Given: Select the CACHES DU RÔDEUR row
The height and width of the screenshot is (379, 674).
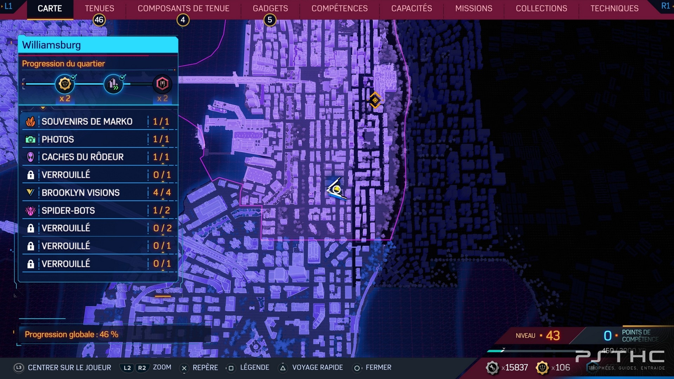Looking at the screenshot, I should [99, 157].
